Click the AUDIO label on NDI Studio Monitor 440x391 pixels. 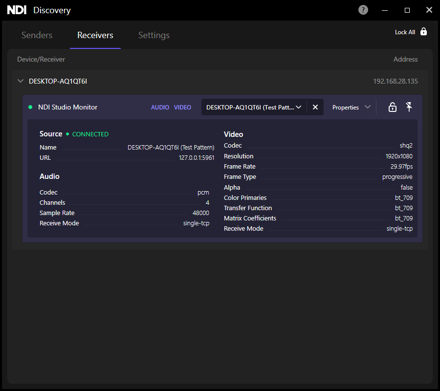pyautogui.click(x=160, y=108)
